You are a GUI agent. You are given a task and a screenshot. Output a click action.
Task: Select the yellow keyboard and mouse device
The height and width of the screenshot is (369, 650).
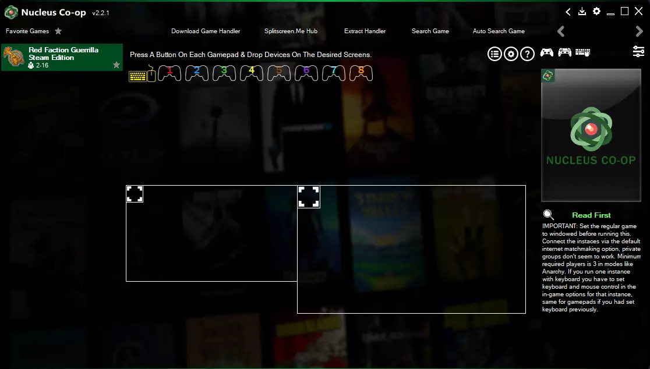click(142, 74)
